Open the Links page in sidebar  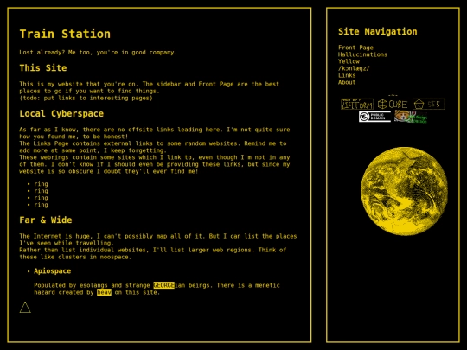(x=347, y=75)
